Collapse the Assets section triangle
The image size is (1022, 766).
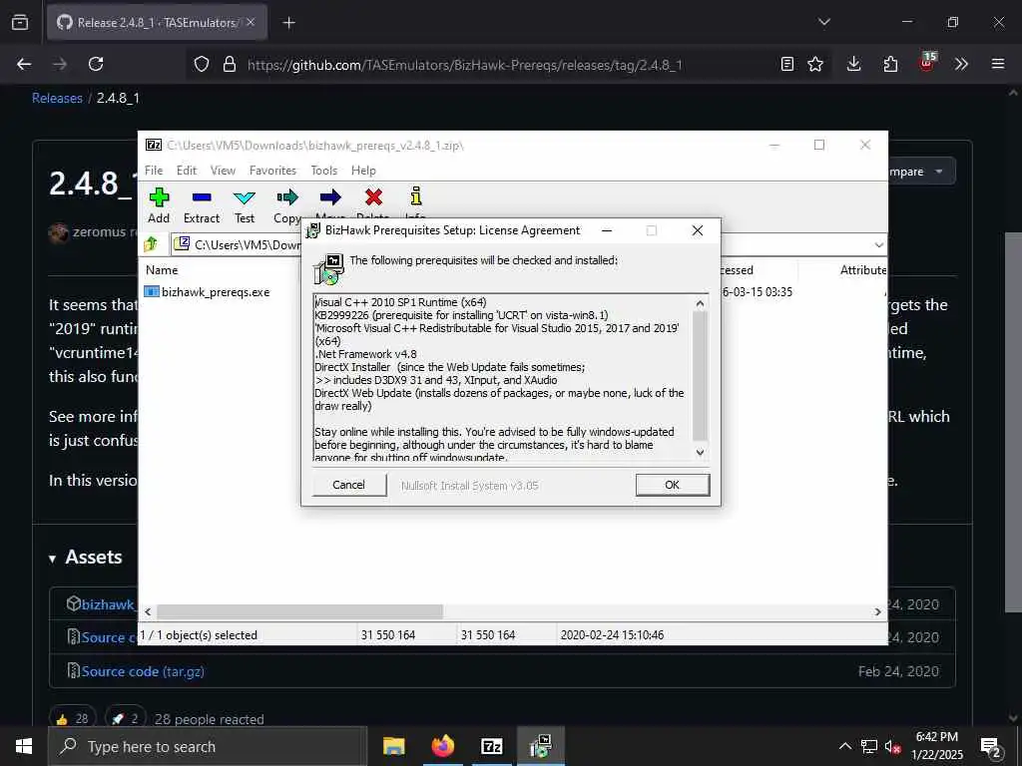pyautogui.click(x=52, y=559)
